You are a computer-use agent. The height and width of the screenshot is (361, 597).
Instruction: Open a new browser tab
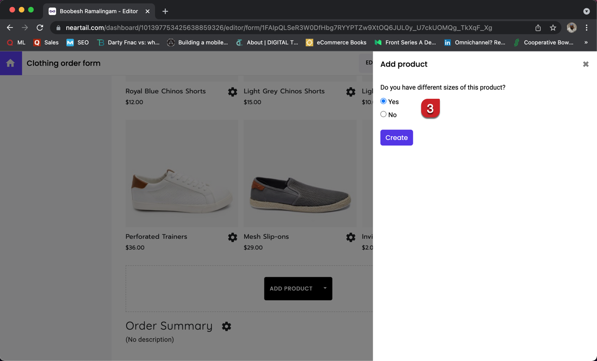pyautogui.click(x=165, y=11)
